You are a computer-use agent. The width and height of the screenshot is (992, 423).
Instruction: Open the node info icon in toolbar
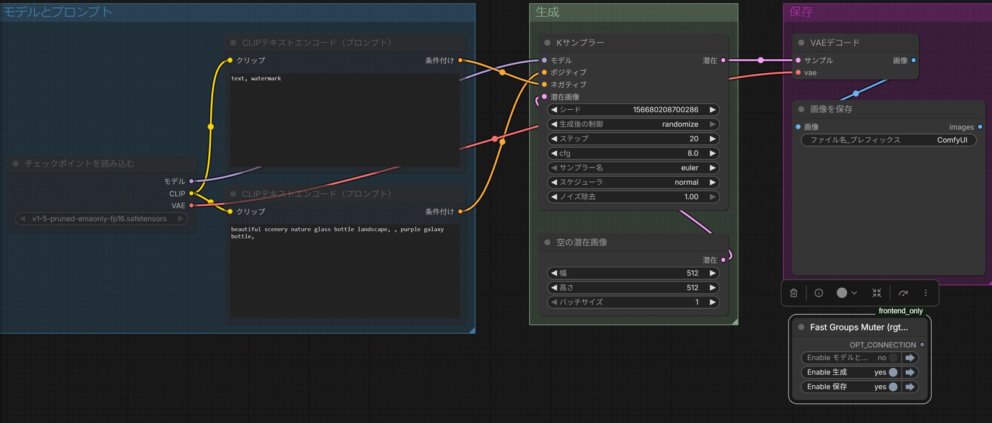(x=818, y=293)
